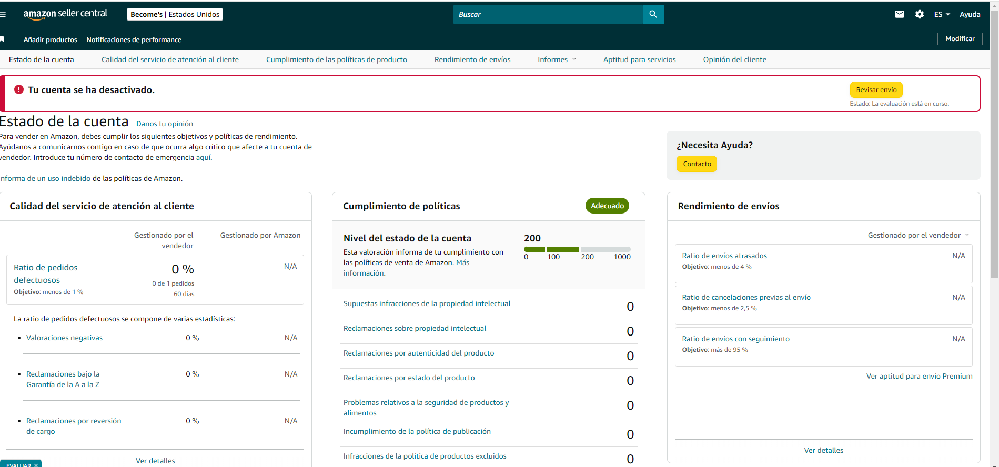The image size is (999, 467).
Task: Open Infracciones de la política de productos excluidos
Action: [x=425, y=456]
